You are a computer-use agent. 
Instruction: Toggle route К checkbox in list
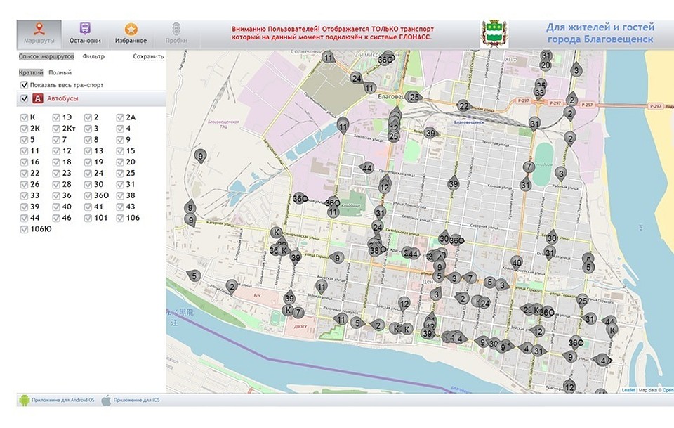point(24,117)
